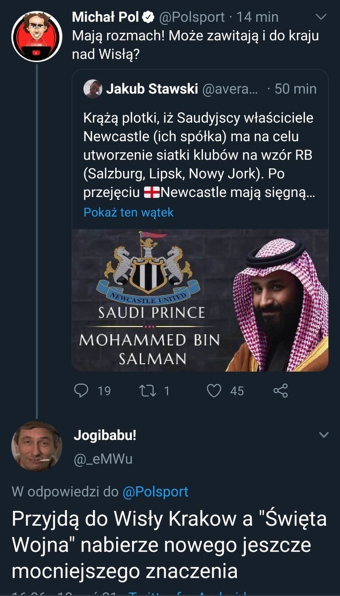Open the quoted tweet text about Newcastle owners
The height and width of the screenshot is (596, 340).
(198, 155)
